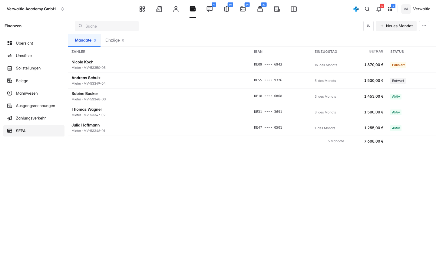Open the Verwaltio user account menu
Screen dimensions: 436x273
click(x=416, y=9)
